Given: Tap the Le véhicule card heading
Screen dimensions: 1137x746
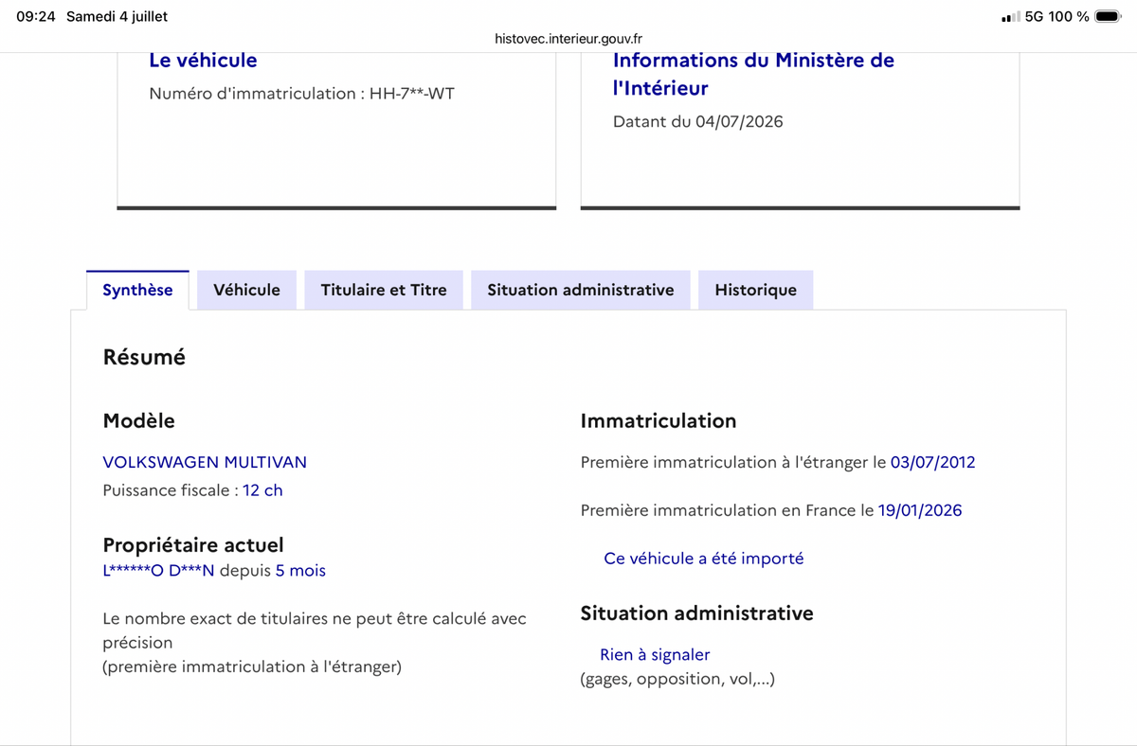Looking at the screenshot, I should [203, 60].
